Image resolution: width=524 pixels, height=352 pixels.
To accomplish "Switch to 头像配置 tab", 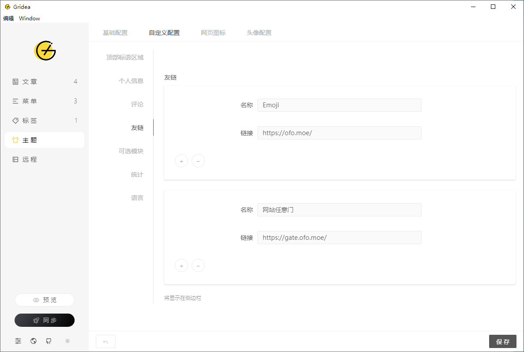I will [259, 33].
